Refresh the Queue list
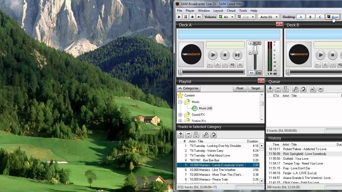 pos(303,89)
